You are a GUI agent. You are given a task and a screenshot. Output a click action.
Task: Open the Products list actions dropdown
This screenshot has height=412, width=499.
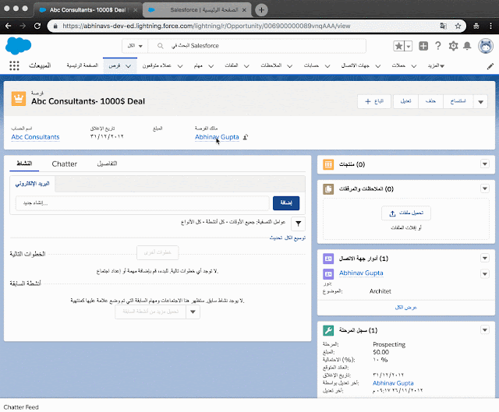pos(485,164)
